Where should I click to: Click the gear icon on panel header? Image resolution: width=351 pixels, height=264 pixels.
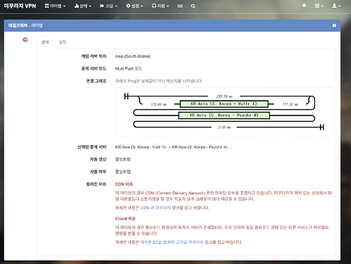click(334, 25)
